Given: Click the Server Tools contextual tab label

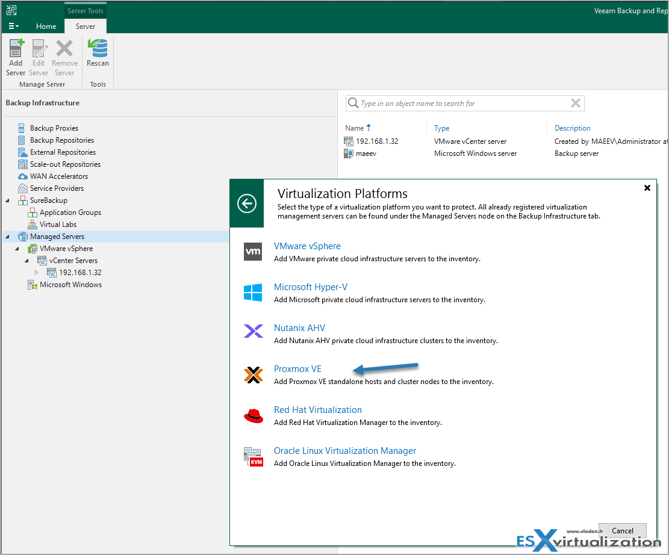Looking at the screenshot, I should click(86, 11).
